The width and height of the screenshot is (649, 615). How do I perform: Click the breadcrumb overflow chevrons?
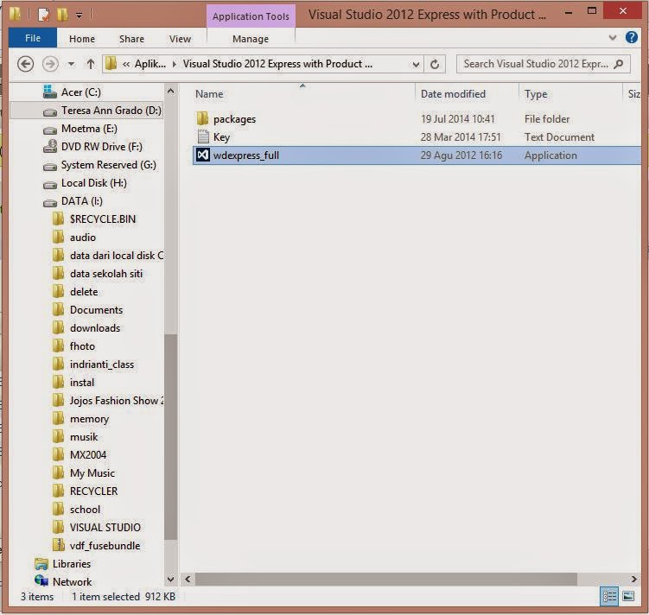coord(126,64)
